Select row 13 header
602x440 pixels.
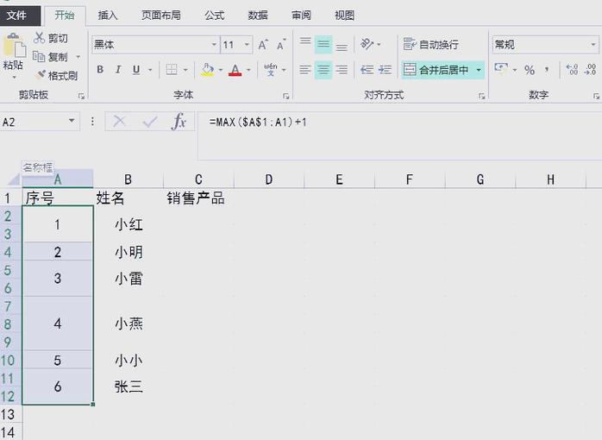pos(8,414)
